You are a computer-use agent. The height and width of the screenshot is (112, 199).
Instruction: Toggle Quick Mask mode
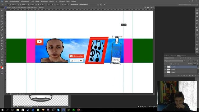click(x=2, y=71)
